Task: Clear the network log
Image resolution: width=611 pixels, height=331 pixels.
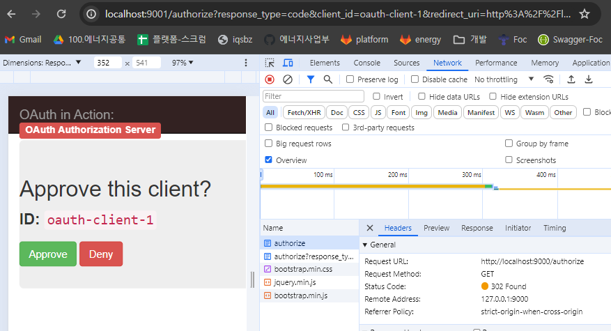Action: (288, 79)
